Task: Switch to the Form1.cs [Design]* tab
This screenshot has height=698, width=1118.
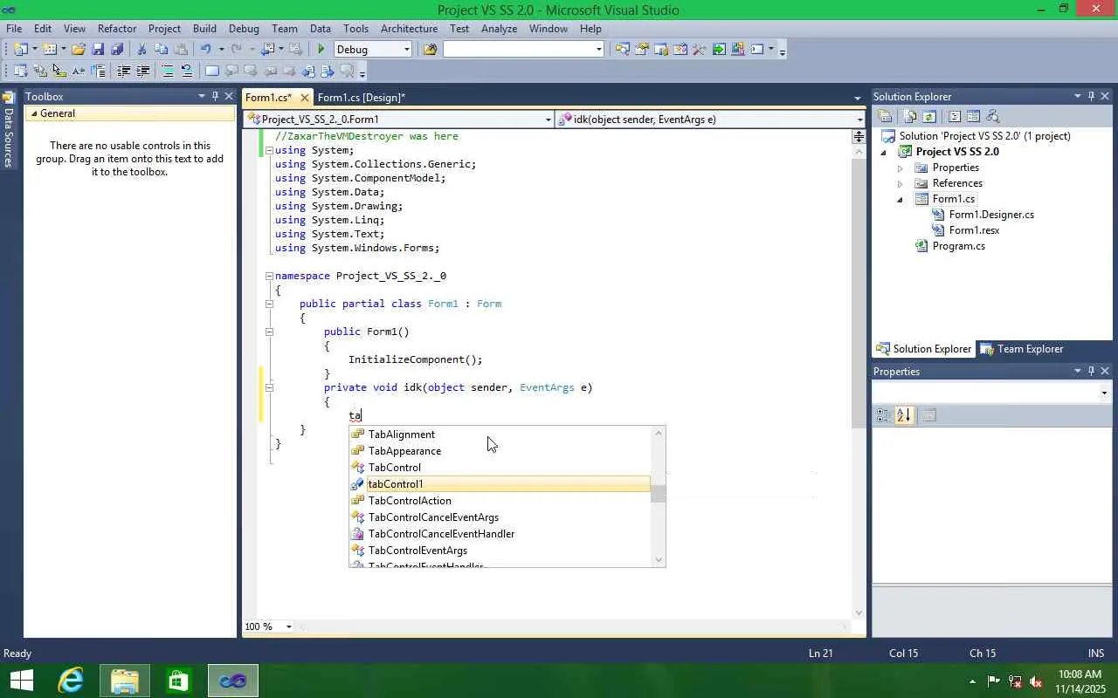Action: click(362, 98)
